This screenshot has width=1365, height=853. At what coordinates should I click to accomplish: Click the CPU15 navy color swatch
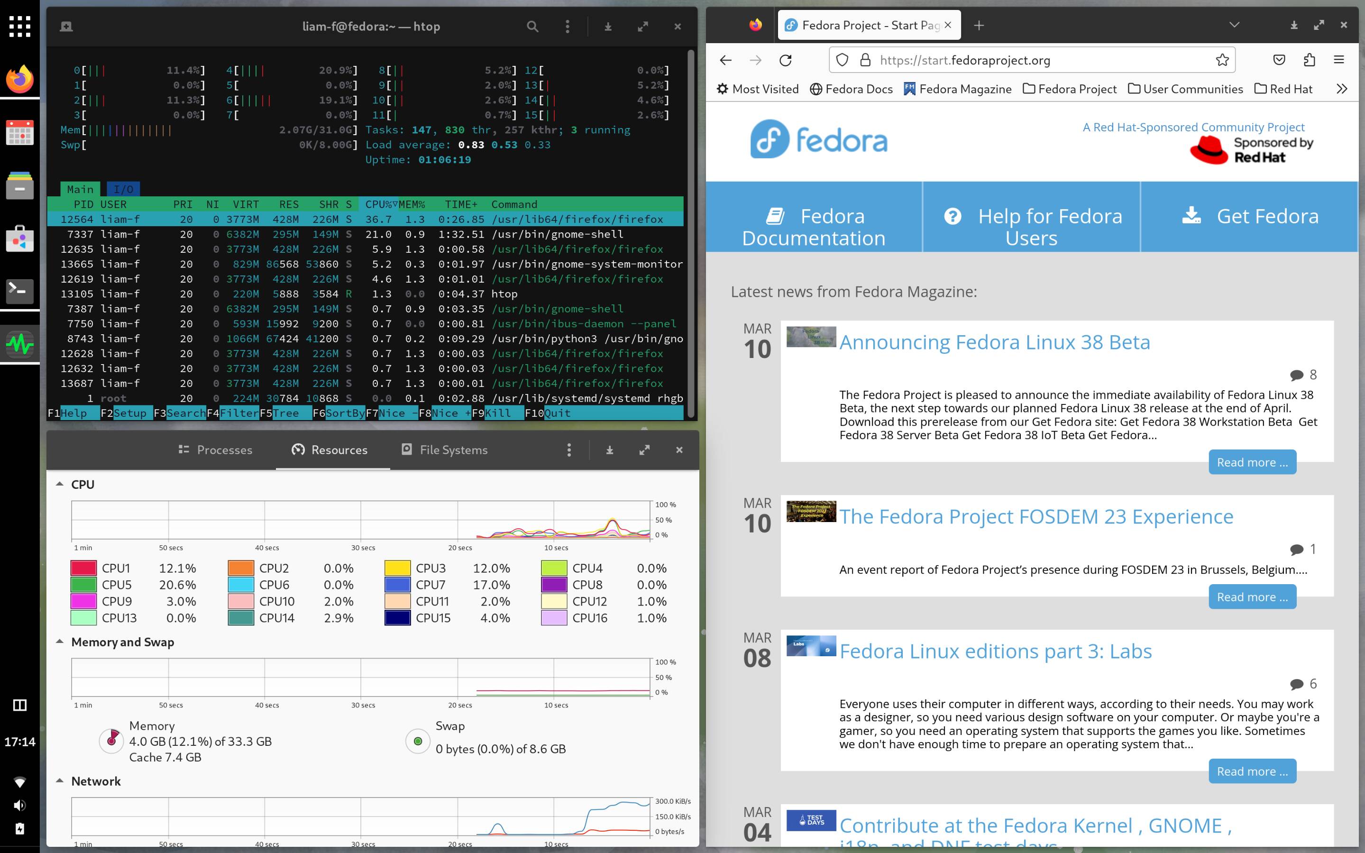pyautogui.click(x=398, y=618)
